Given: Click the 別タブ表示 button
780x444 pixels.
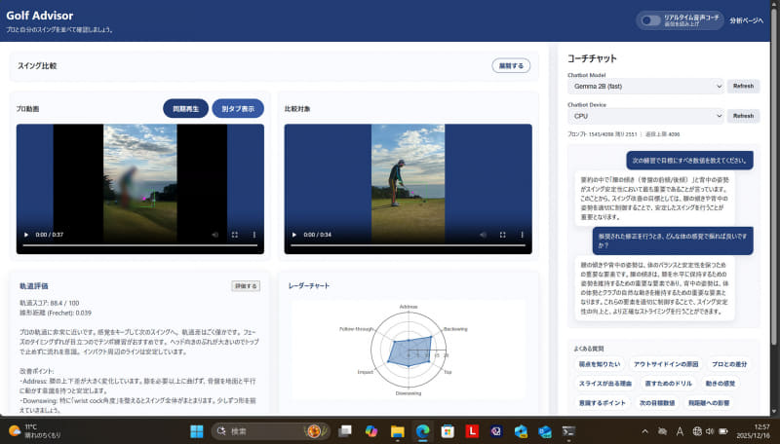Looking at the screenshot, I should pyautogui.click(x=238, y=108).
